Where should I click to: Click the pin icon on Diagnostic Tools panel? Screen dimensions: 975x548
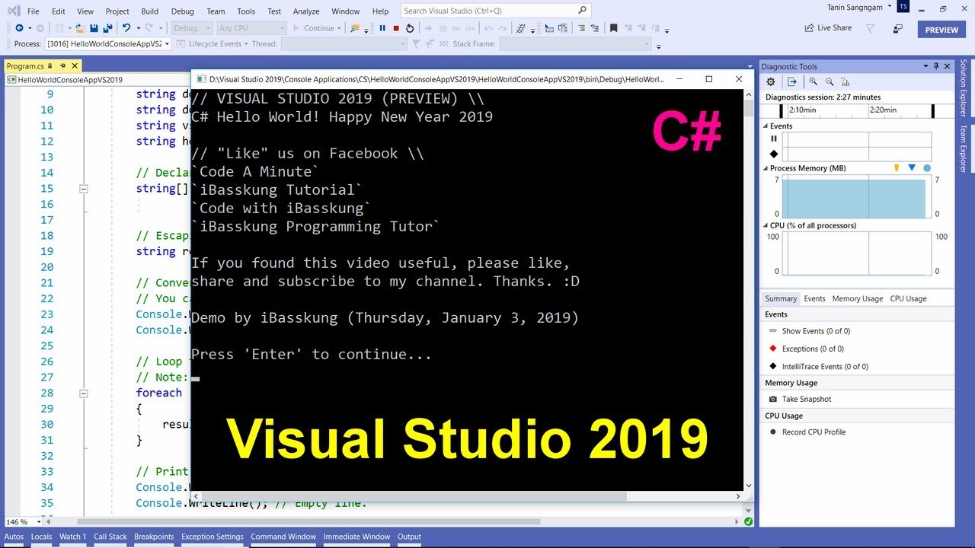936,66
